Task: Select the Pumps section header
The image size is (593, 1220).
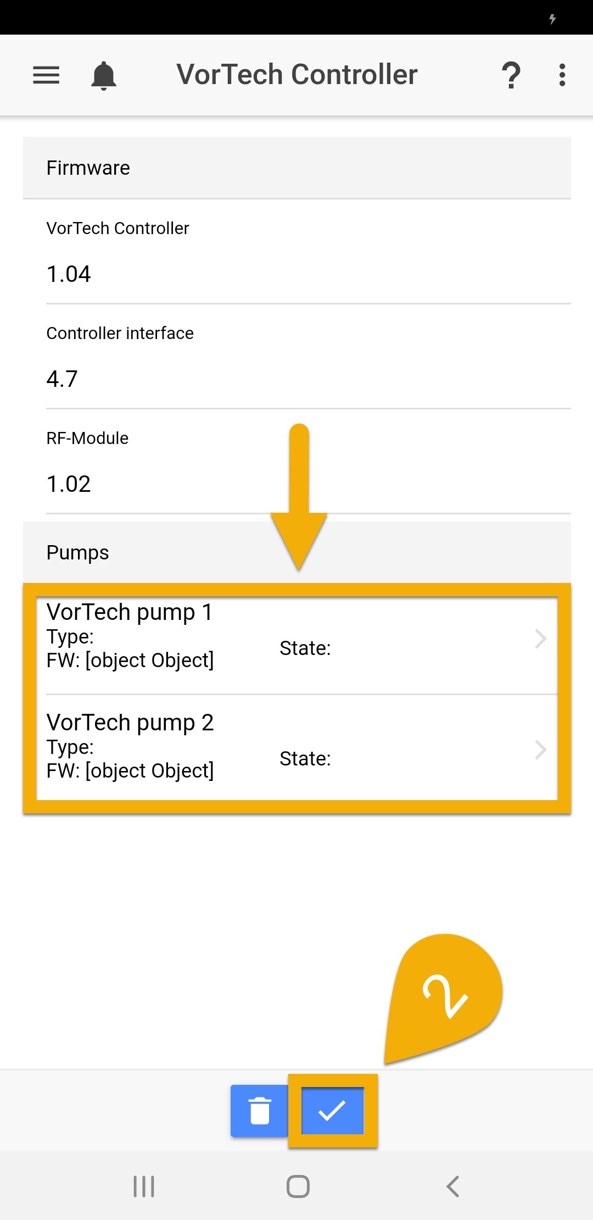Action: (x=77, y=552)
